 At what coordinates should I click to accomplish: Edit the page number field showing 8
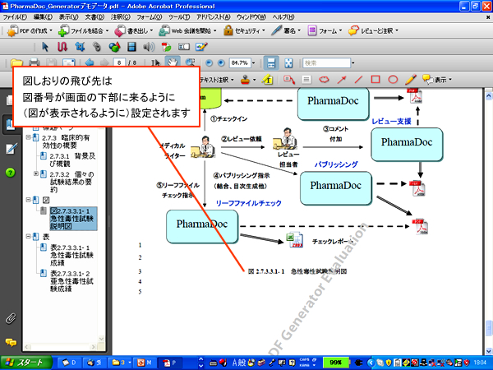point(119,62)
